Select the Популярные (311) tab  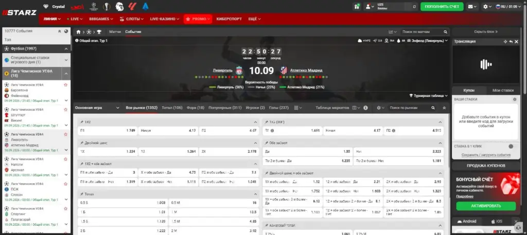(x=225, y=108)
